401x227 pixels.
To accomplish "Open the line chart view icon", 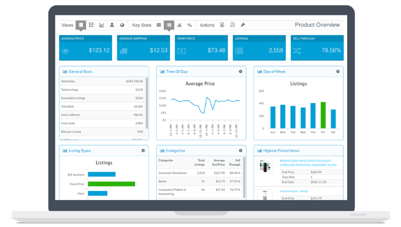I will pos(102,25).
